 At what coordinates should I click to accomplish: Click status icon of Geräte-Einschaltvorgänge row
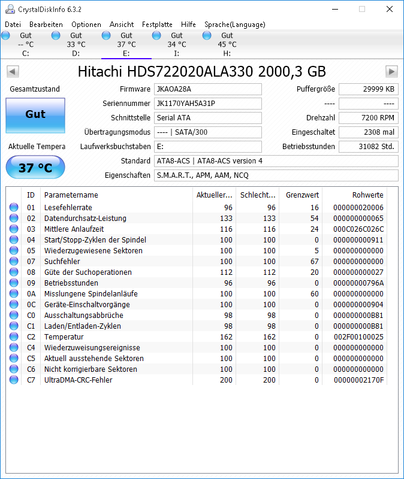pos(14,304)
